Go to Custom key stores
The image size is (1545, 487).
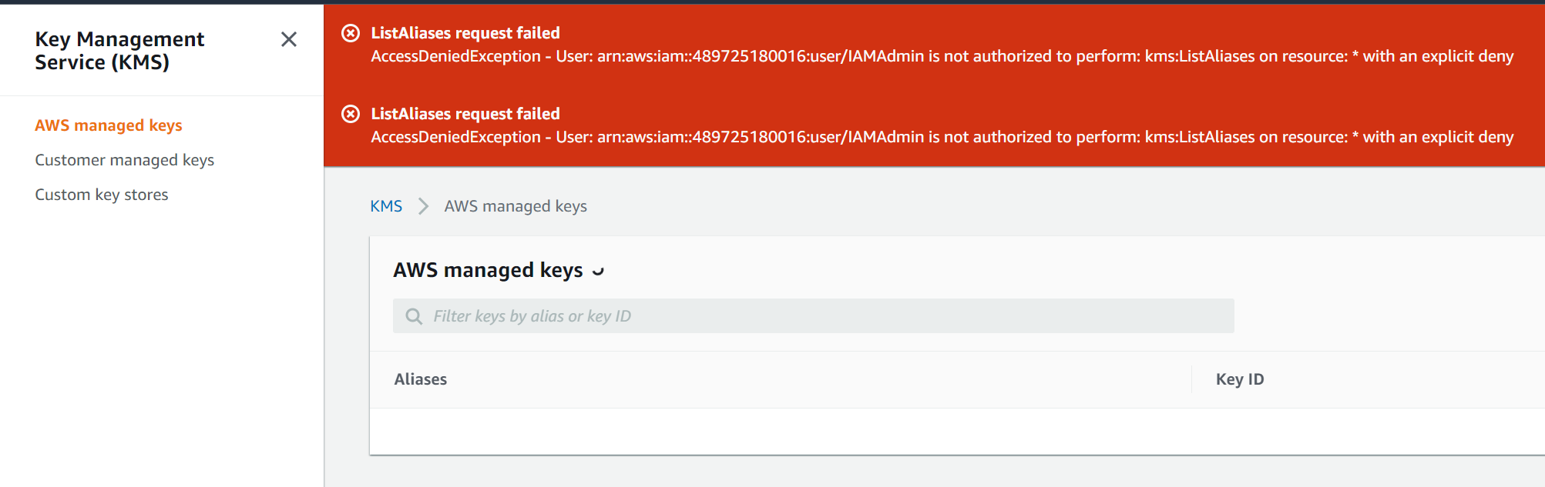102,195
